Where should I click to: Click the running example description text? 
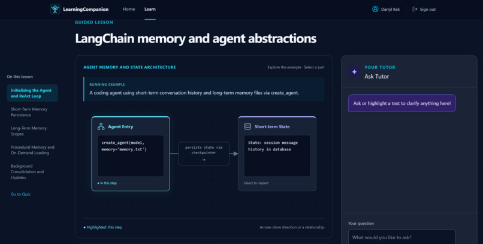[194, 93]
